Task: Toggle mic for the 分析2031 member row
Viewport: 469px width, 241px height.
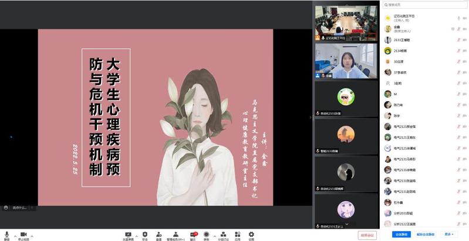Action: 458,213
